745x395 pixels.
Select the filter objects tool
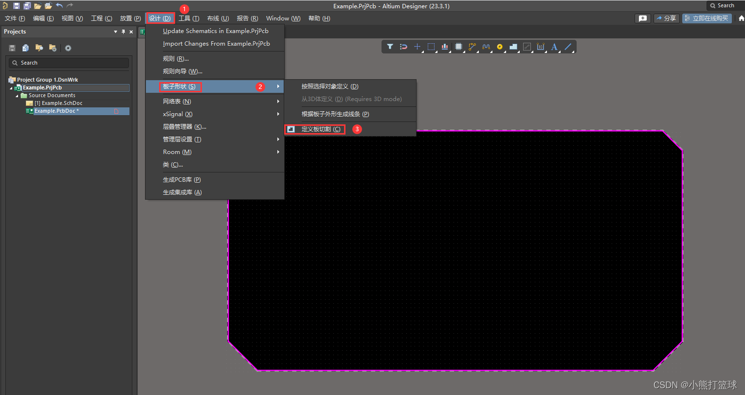pos(389,47)
